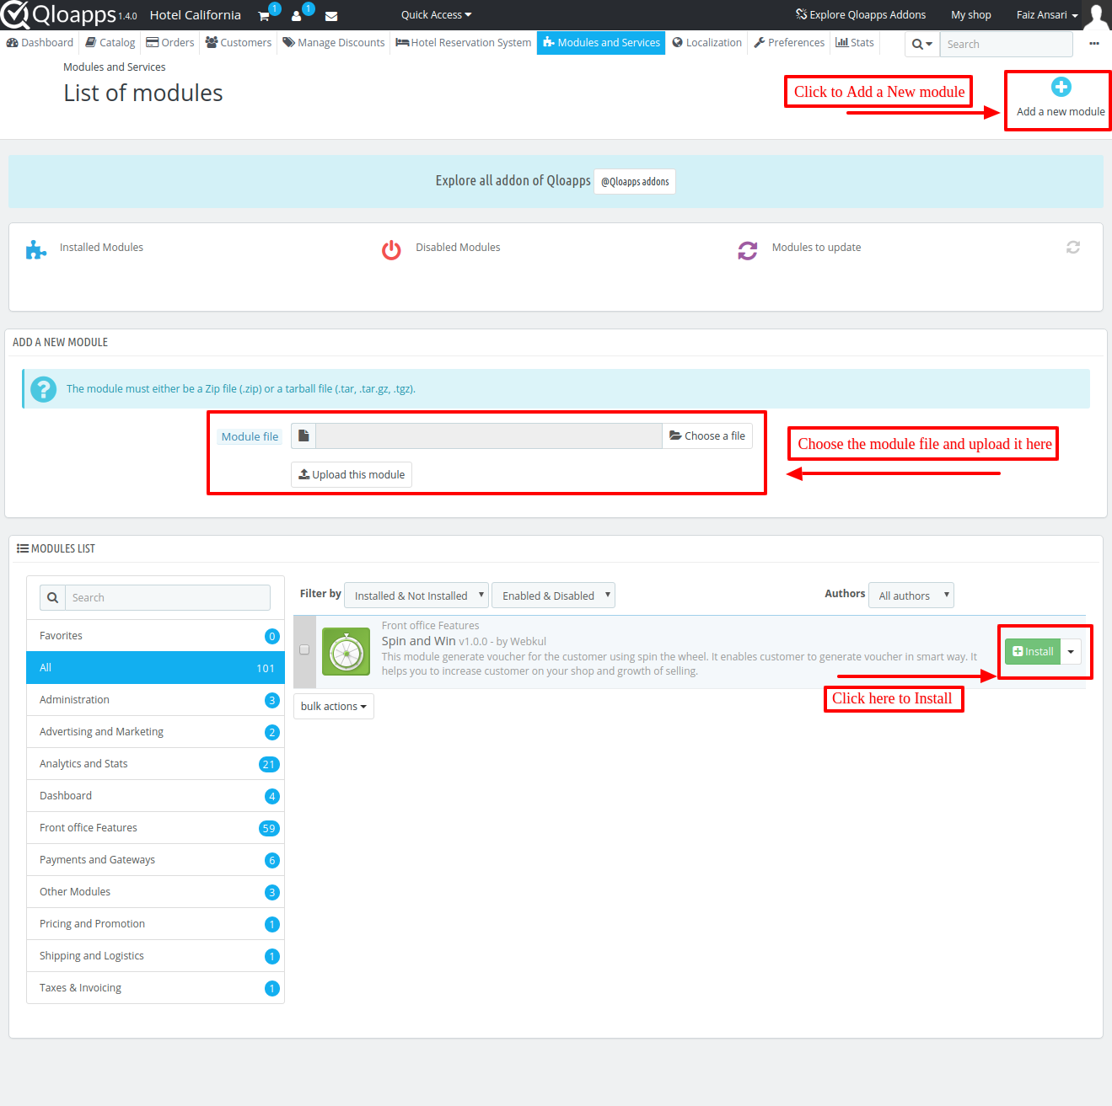Open the Orders menu

tap(170, 43)
